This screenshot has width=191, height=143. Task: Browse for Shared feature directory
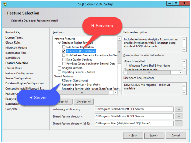pos(178,116)
